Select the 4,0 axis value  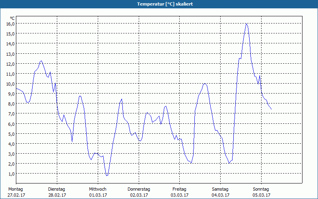tap(12, 144)
